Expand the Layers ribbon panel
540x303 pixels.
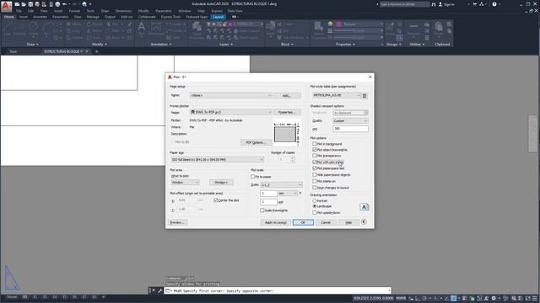[226, 45]
